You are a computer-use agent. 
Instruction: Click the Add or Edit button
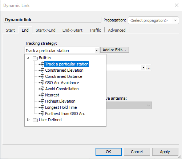click(x=114, y=50)
